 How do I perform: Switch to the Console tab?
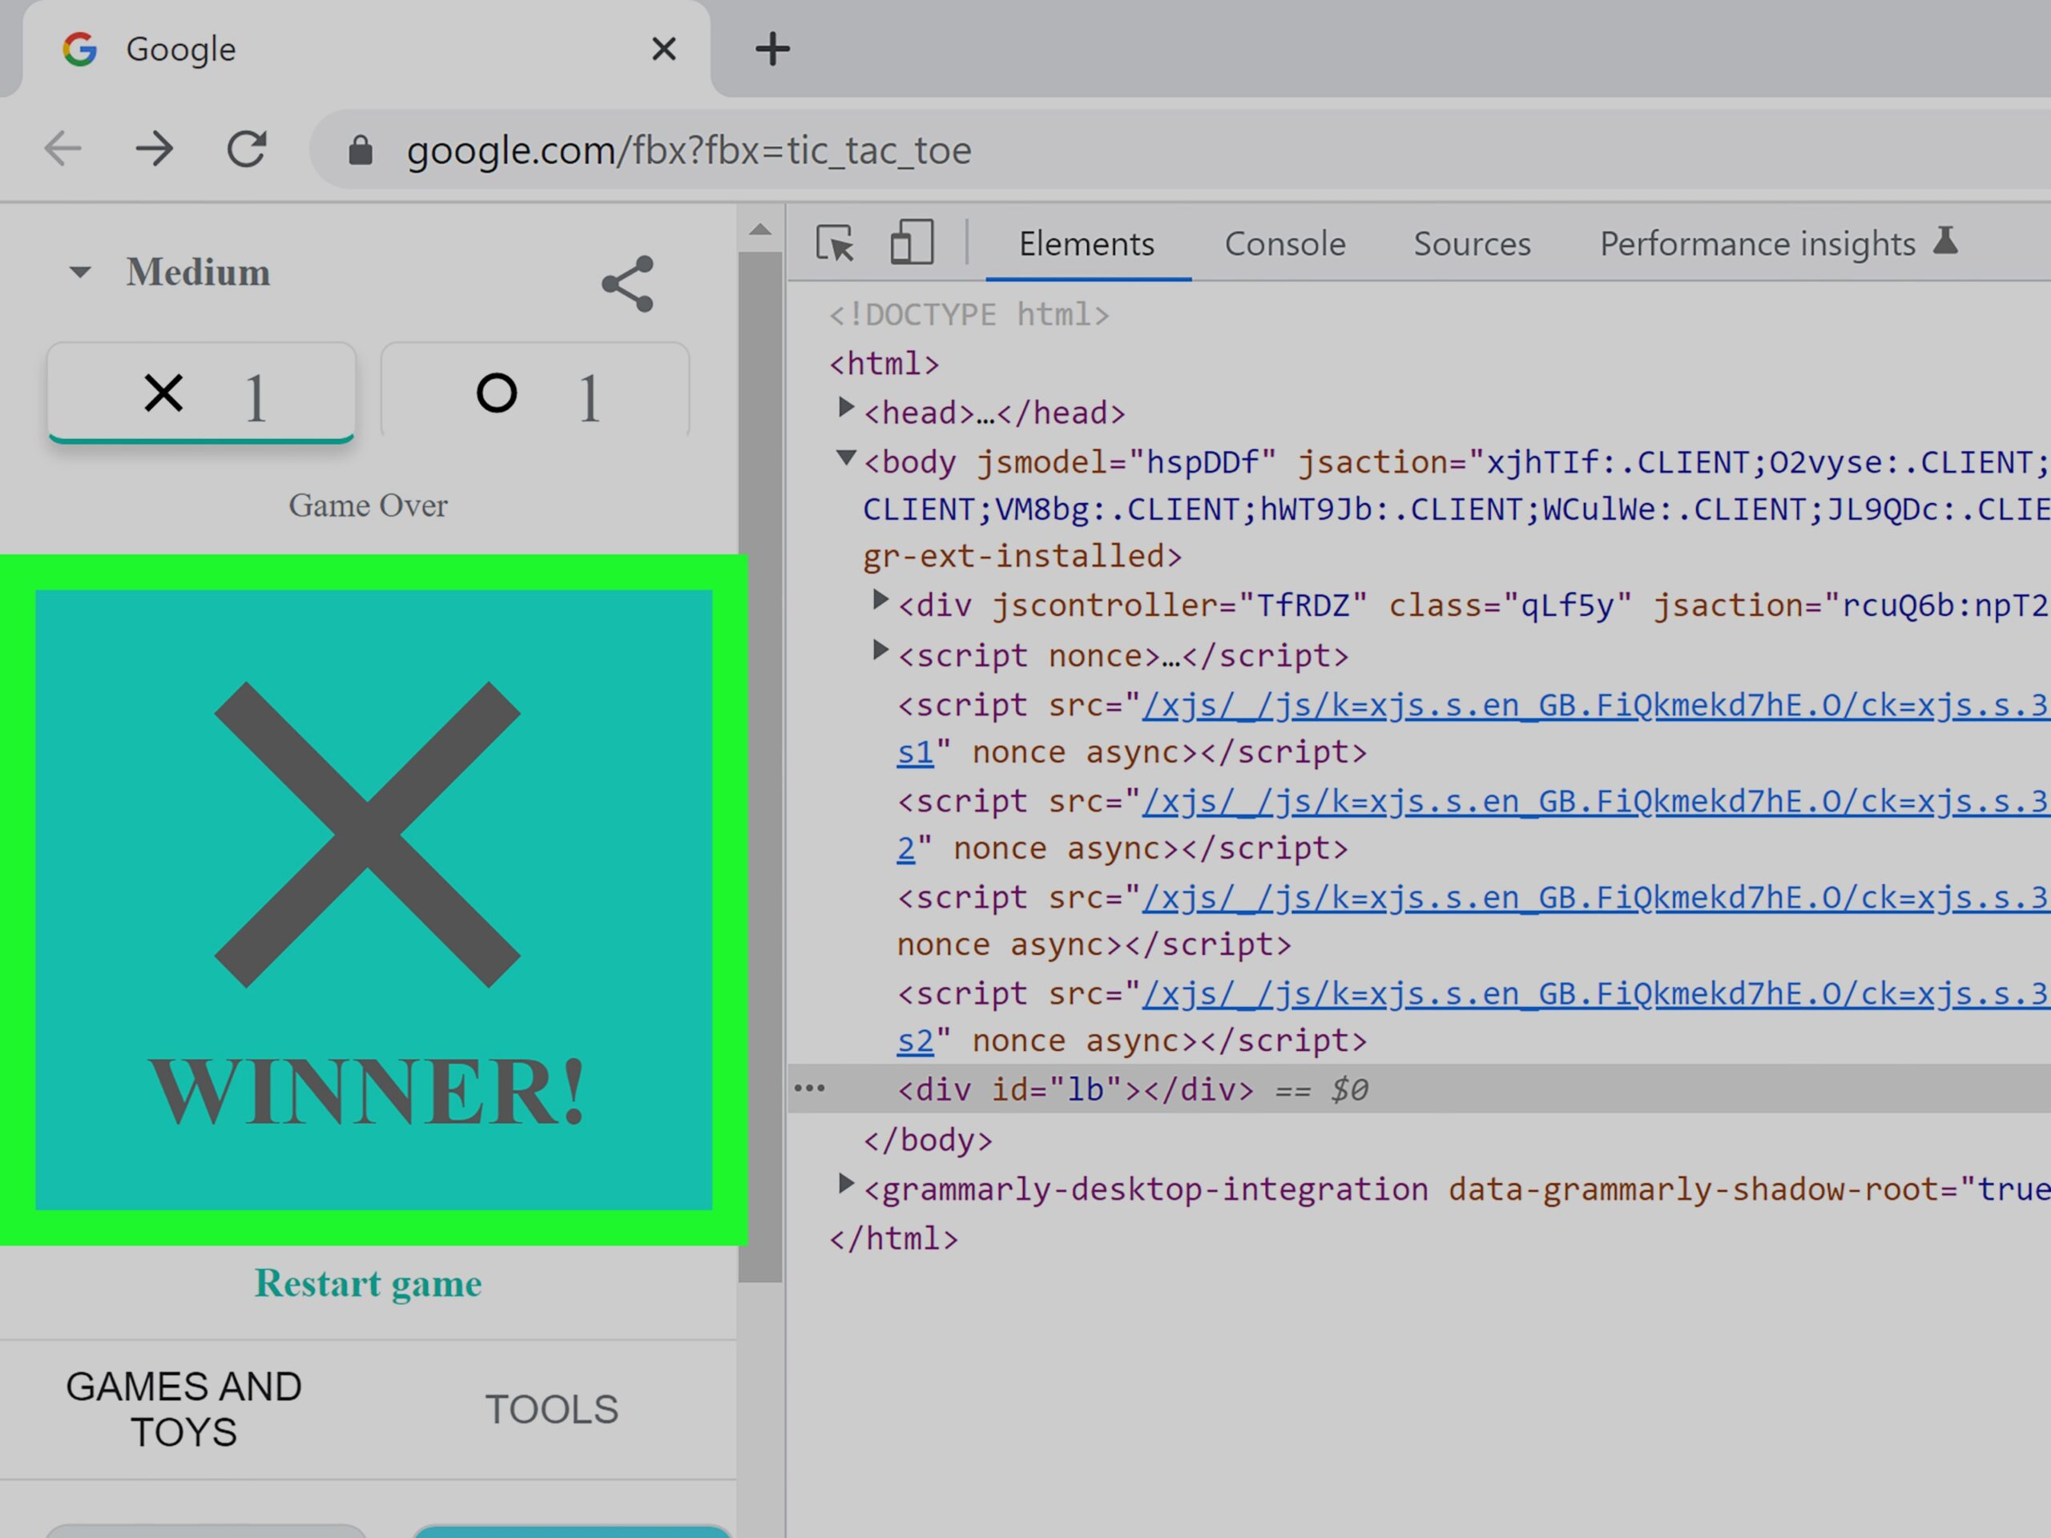point(1284,244)
